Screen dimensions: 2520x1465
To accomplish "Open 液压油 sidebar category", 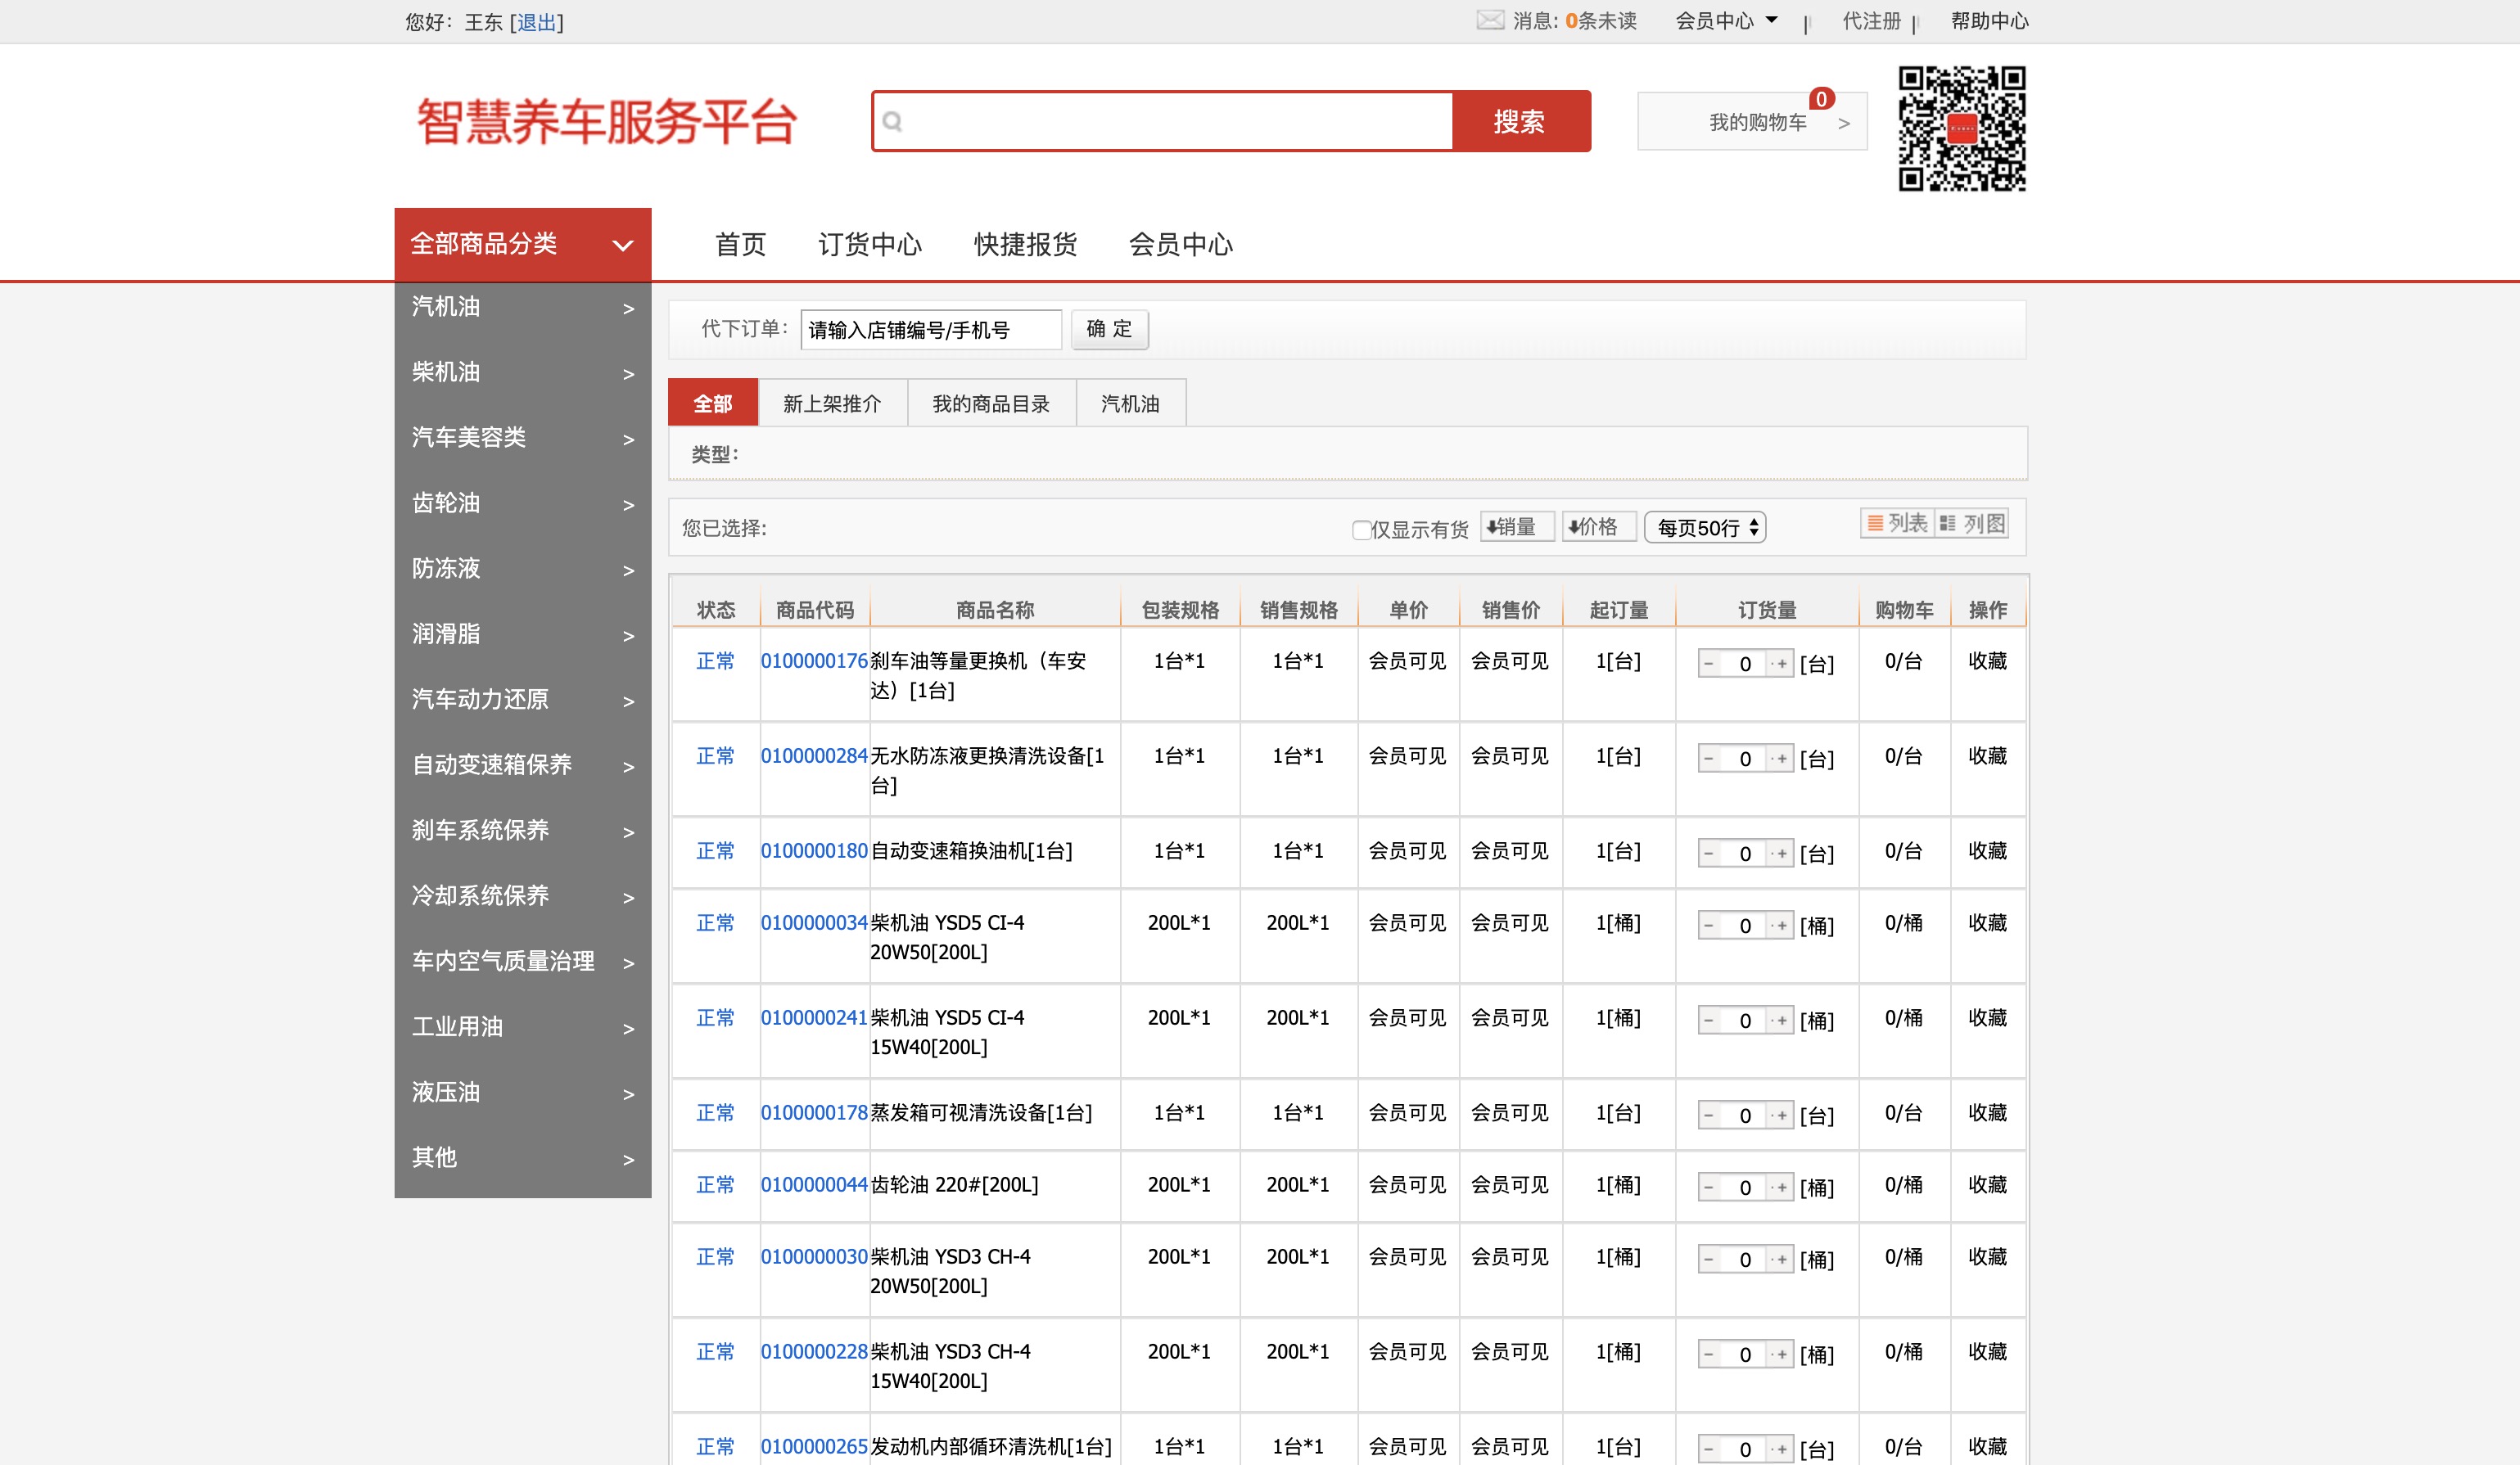I will pos(523,1093).
